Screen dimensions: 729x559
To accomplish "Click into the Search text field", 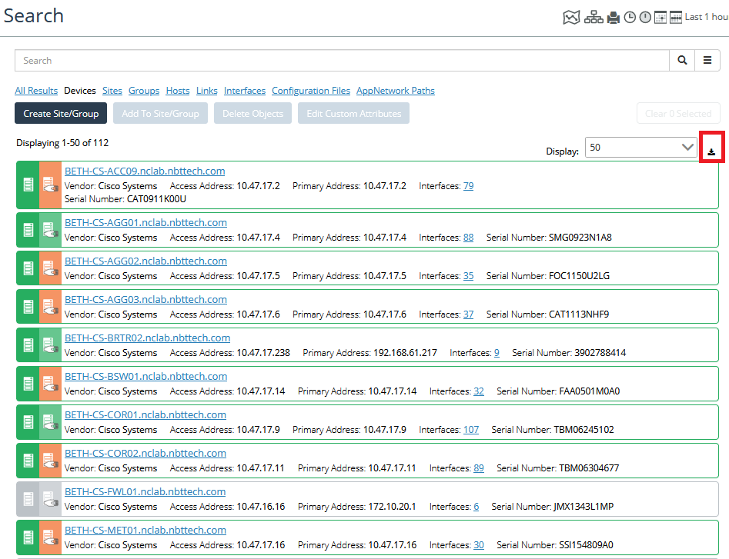I will point(342,61).
